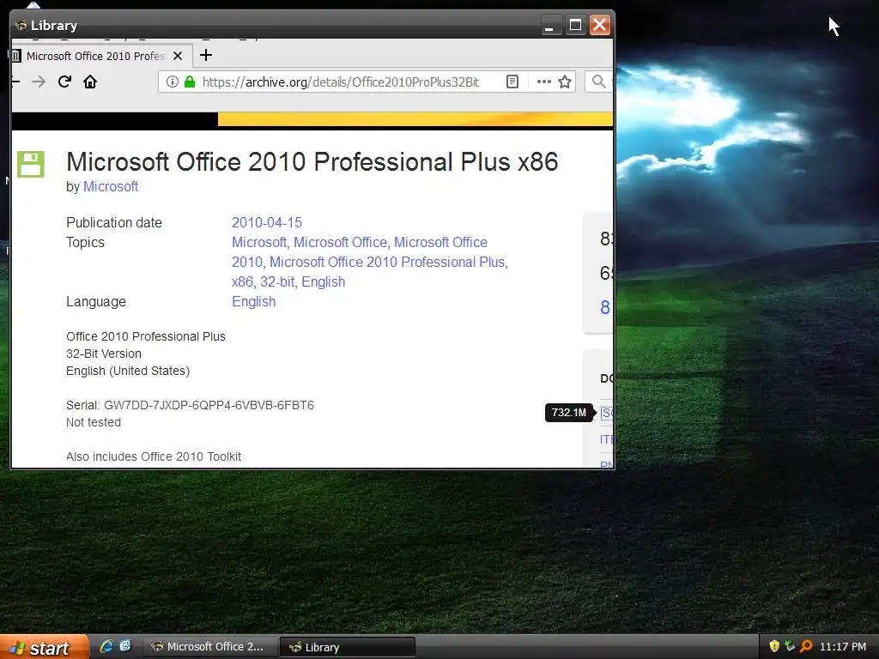Switch to the Microsoft Office 2... taskbar window

point(210,647)
